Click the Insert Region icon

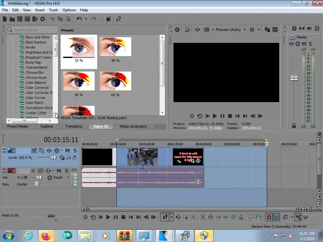pos(259,217)
